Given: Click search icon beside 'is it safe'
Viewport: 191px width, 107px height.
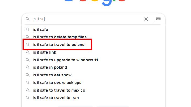Looking at the screenshot, I should point(28,30).
